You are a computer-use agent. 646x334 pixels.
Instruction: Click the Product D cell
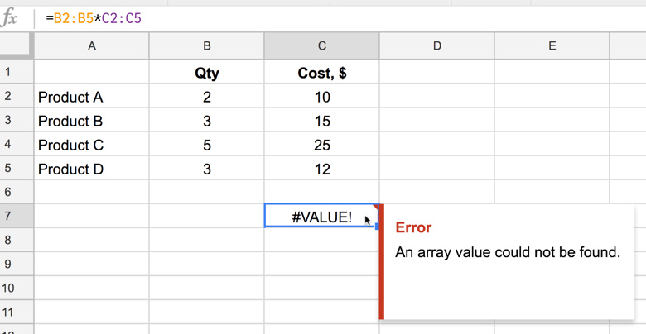pos(91,169)
